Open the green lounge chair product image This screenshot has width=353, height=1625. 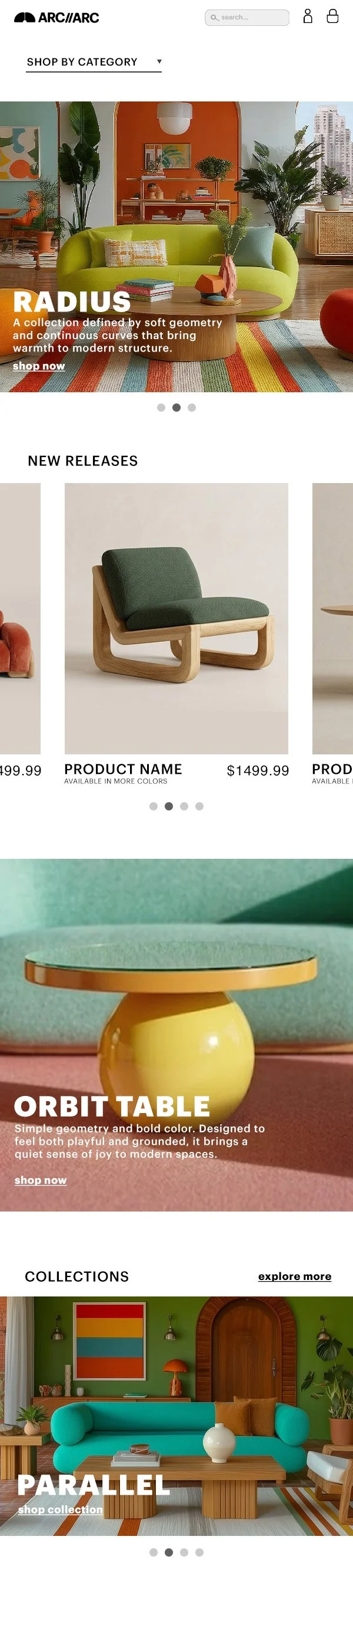pos(176,618)
